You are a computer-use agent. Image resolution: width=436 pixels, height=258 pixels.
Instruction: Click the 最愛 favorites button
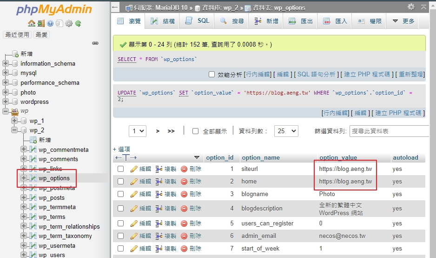coord(41,34)
